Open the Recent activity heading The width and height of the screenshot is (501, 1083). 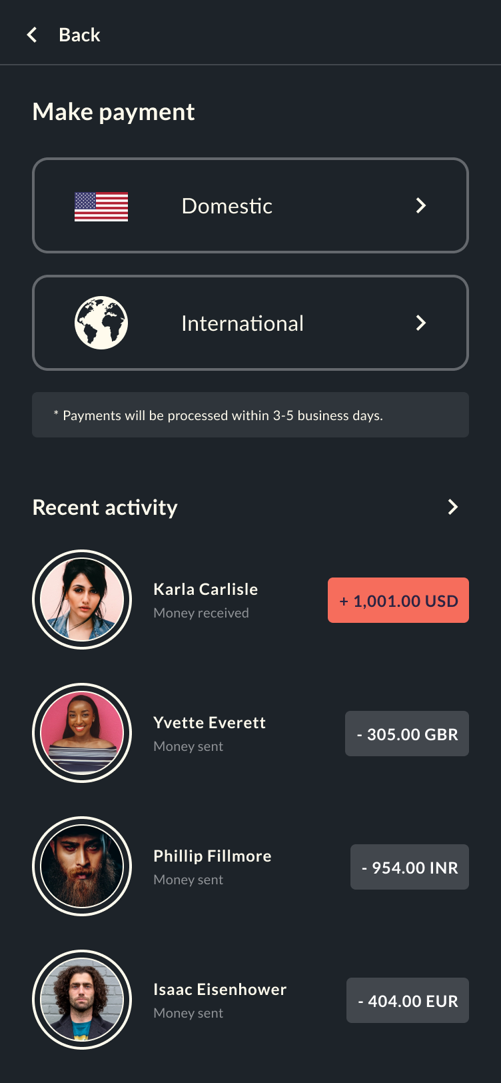(105, 507)
